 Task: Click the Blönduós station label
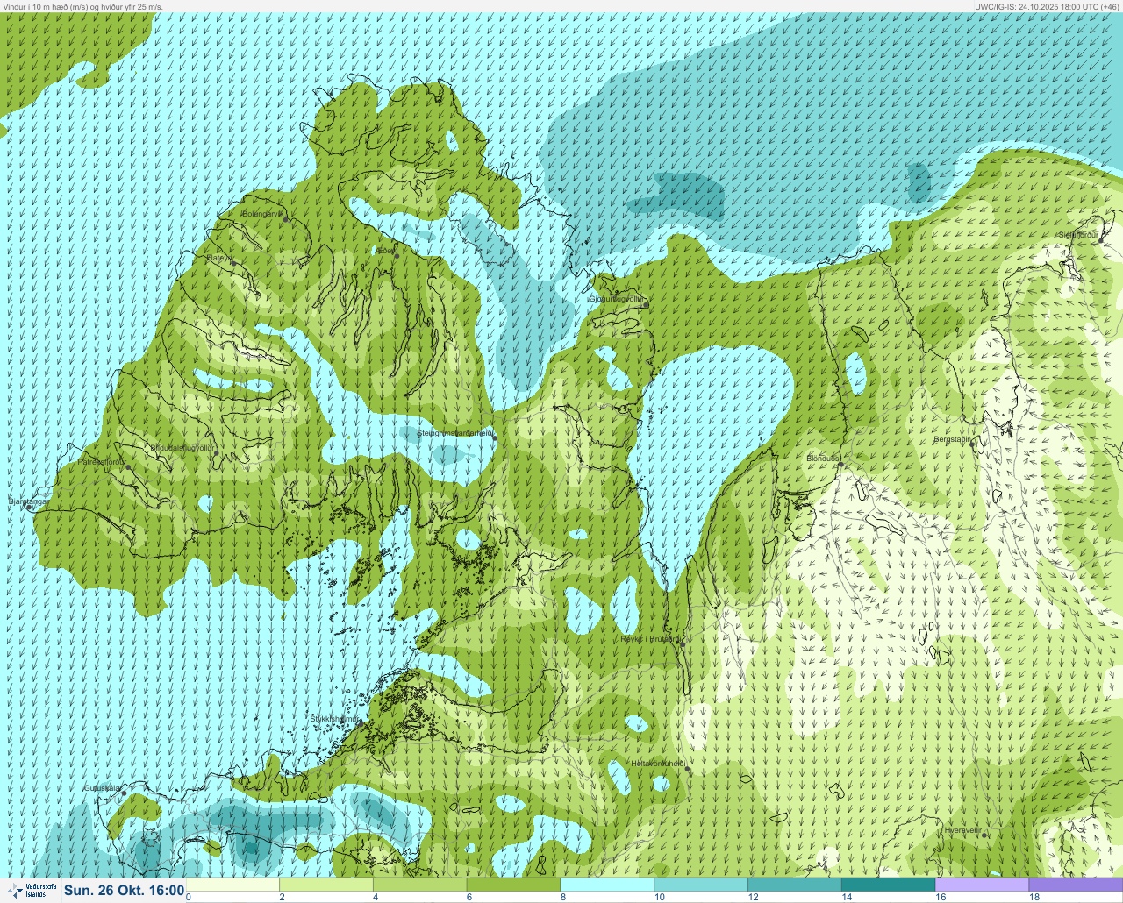(x=823, y=459)
